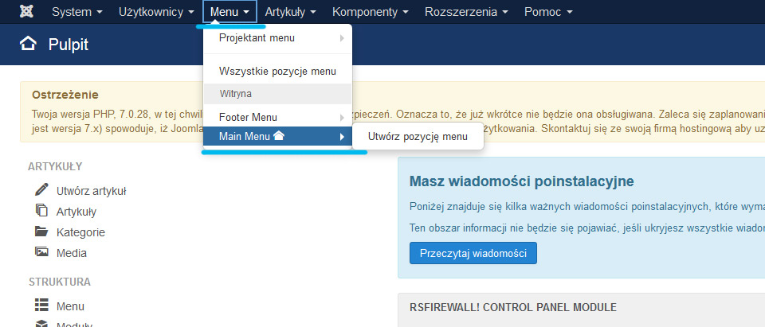Click the Pulpit home icon
Image resolution: width=765 pixels, height=327 pixels.
pos(29,45)
